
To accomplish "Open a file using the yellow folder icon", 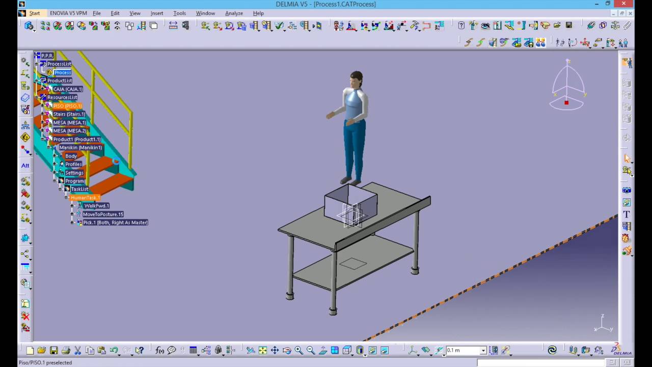I will 42,350.
